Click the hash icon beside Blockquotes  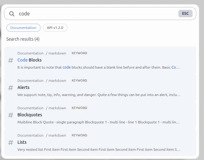[x=11, y=115]
